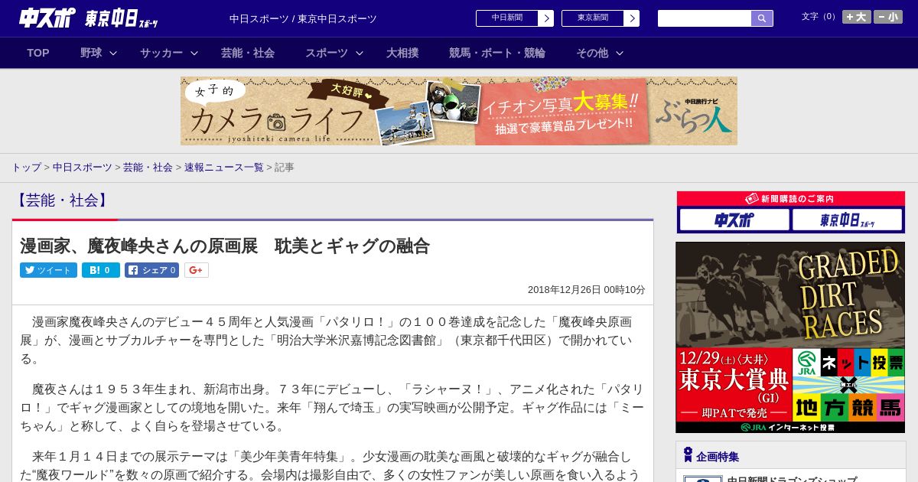Click the 企画特集 section icon

[688, 455]
